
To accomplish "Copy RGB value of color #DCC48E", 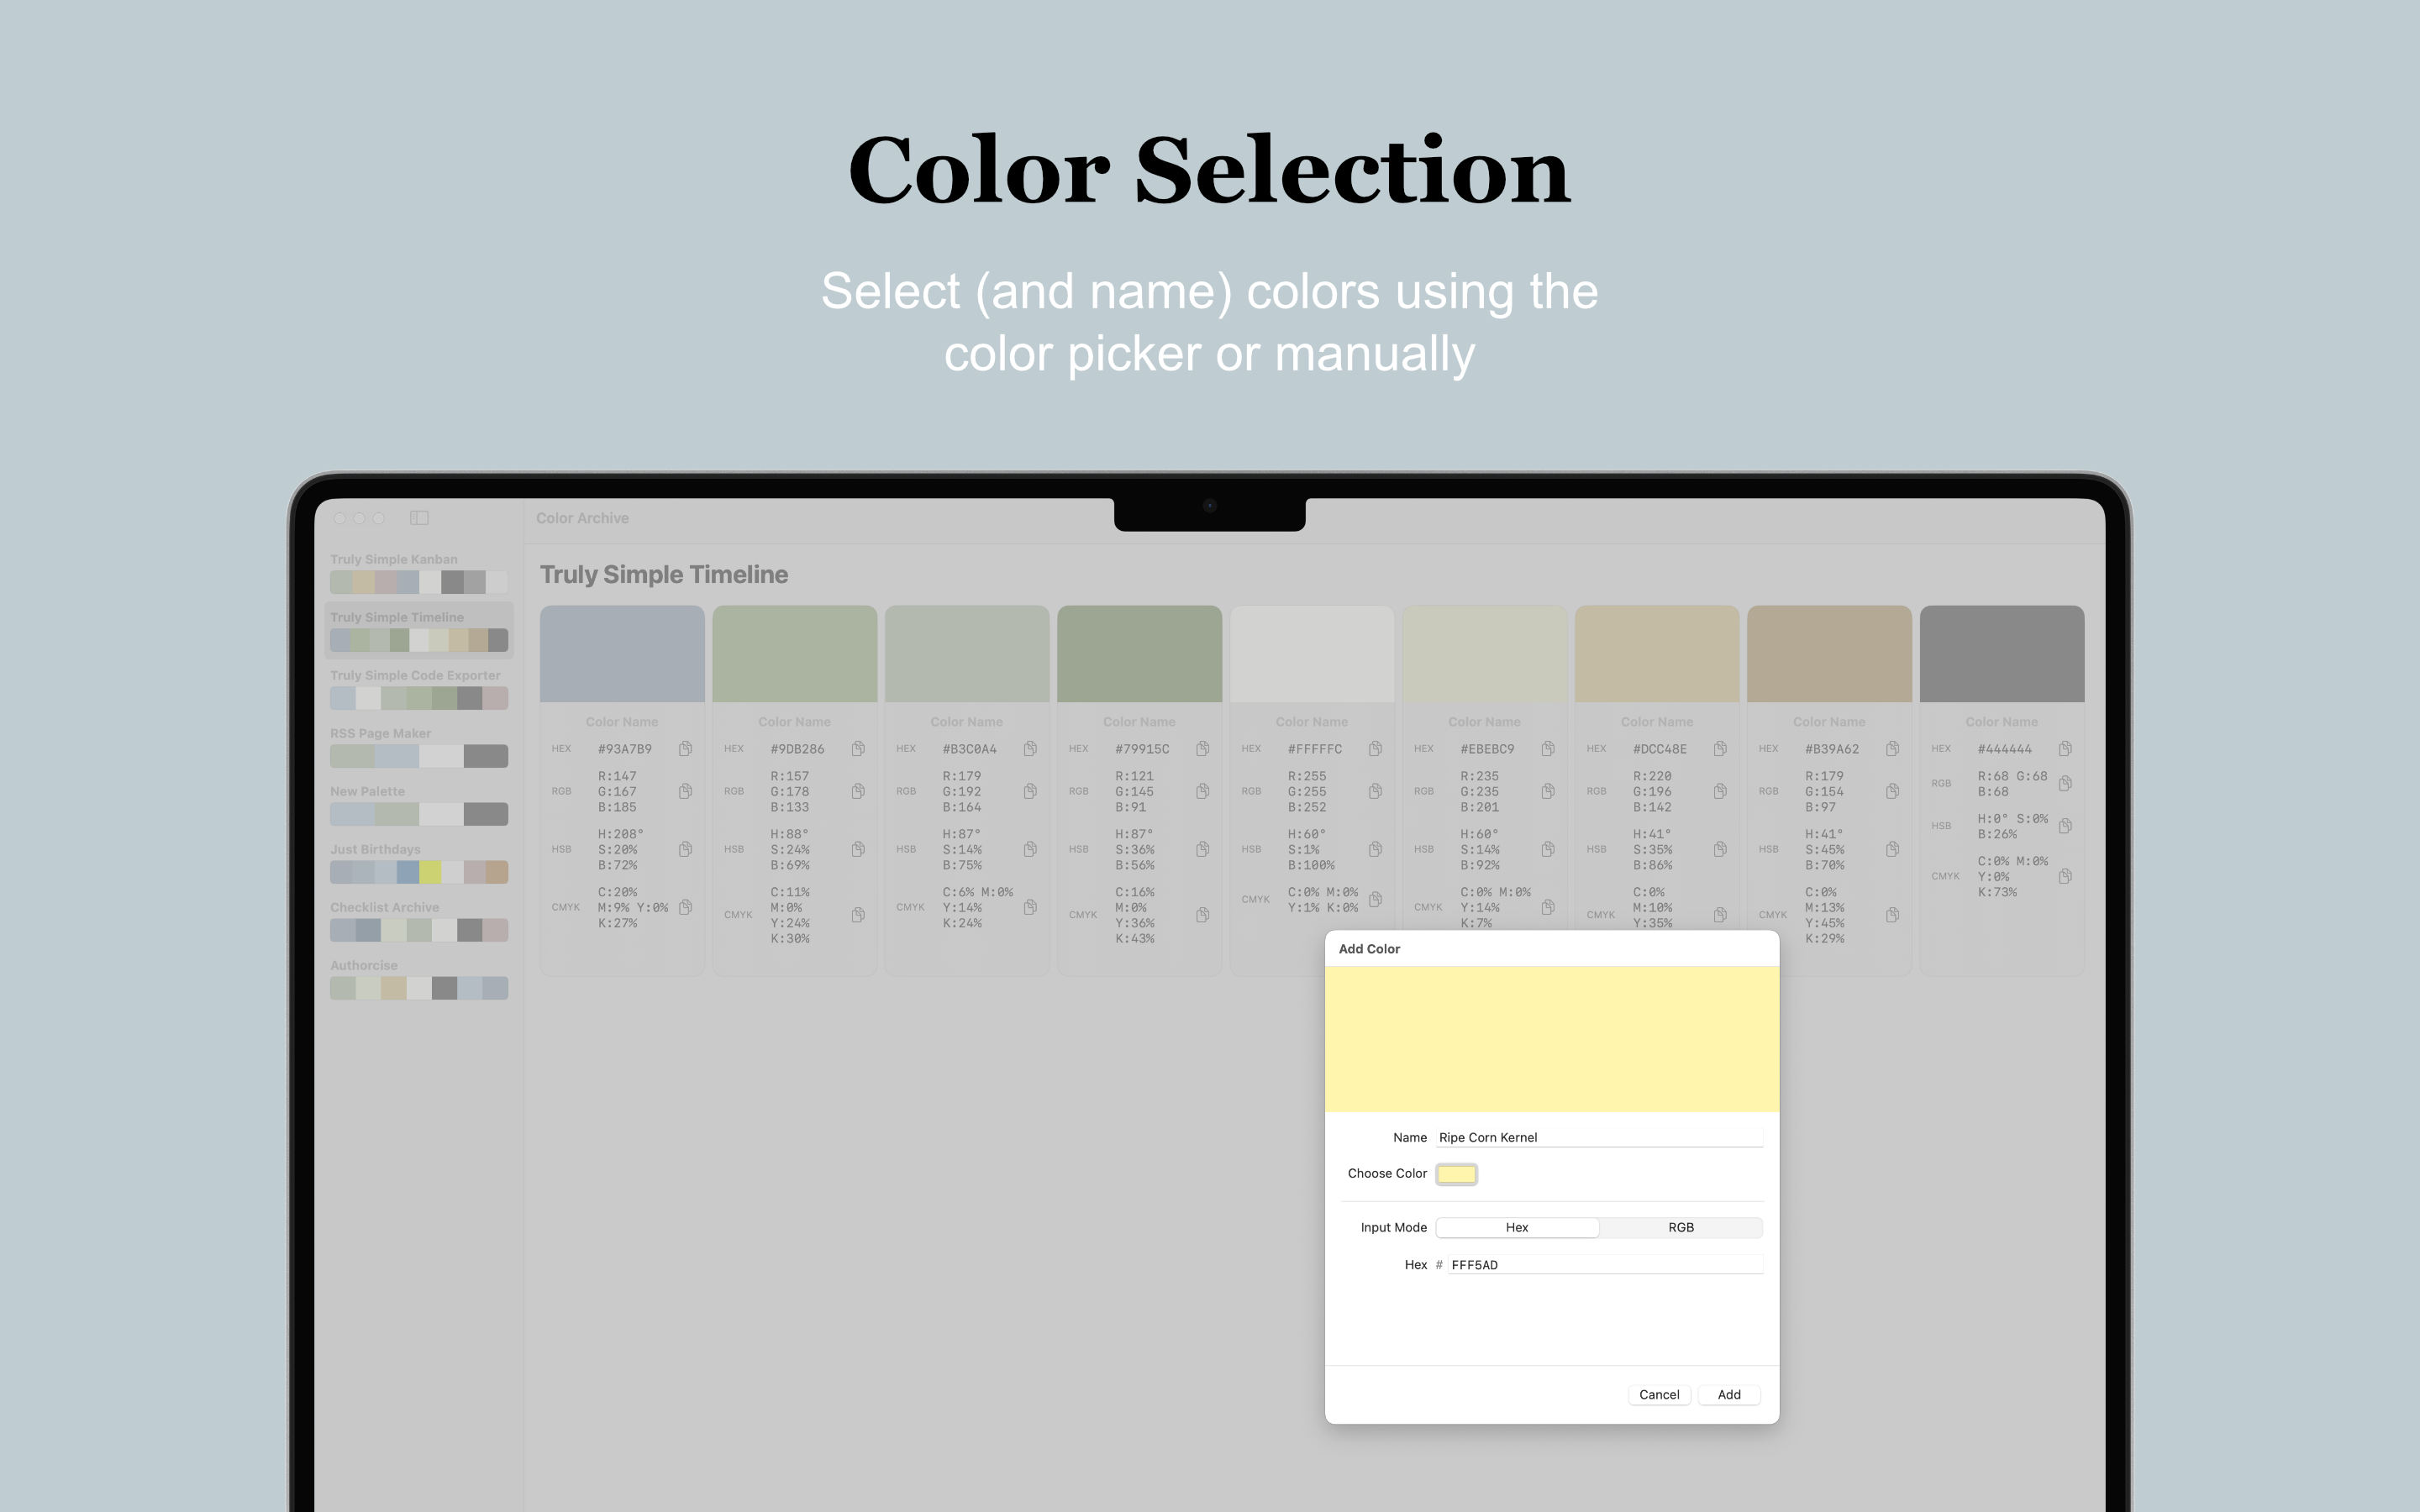I will [x=1720, y=791].
